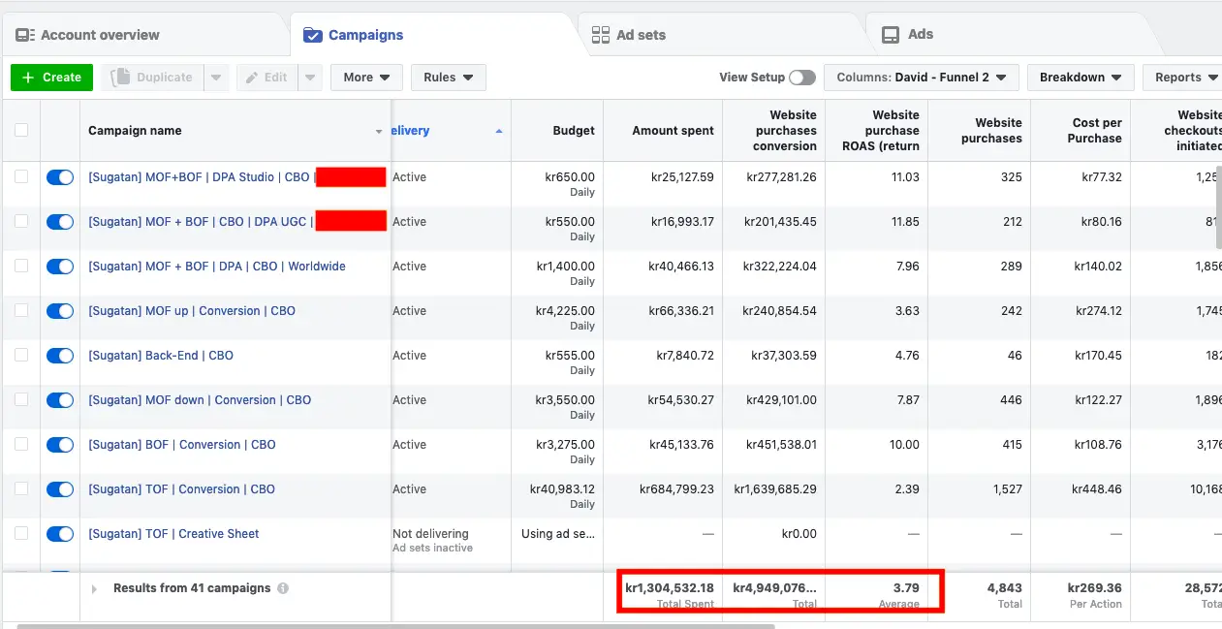The height and width of the screenshot is (629, 1222).
Task: Tick checkbox for DPA CBO Worldwide campaign
Action: pyautogui.click(x=21, y=267)
